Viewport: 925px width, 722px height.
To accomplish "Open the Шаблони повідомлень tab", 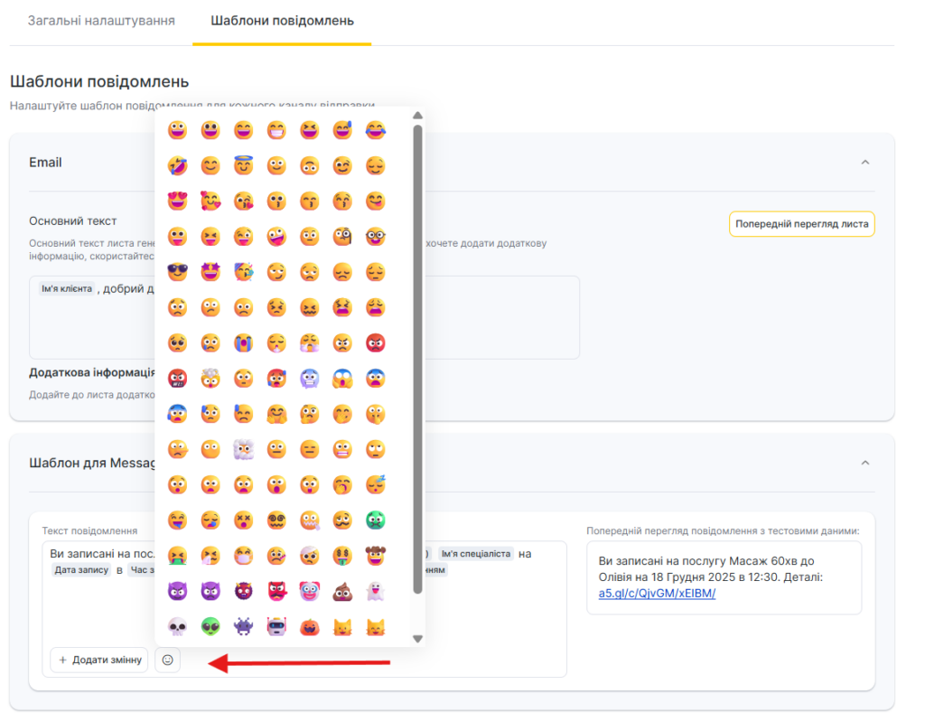I will click(x=282, y=20).
